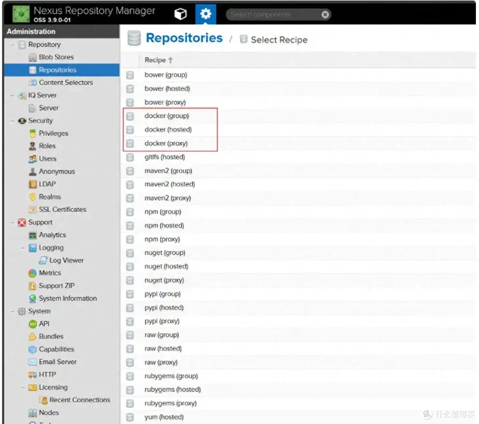Collapse the IQ Server tree node

[12, 95]
